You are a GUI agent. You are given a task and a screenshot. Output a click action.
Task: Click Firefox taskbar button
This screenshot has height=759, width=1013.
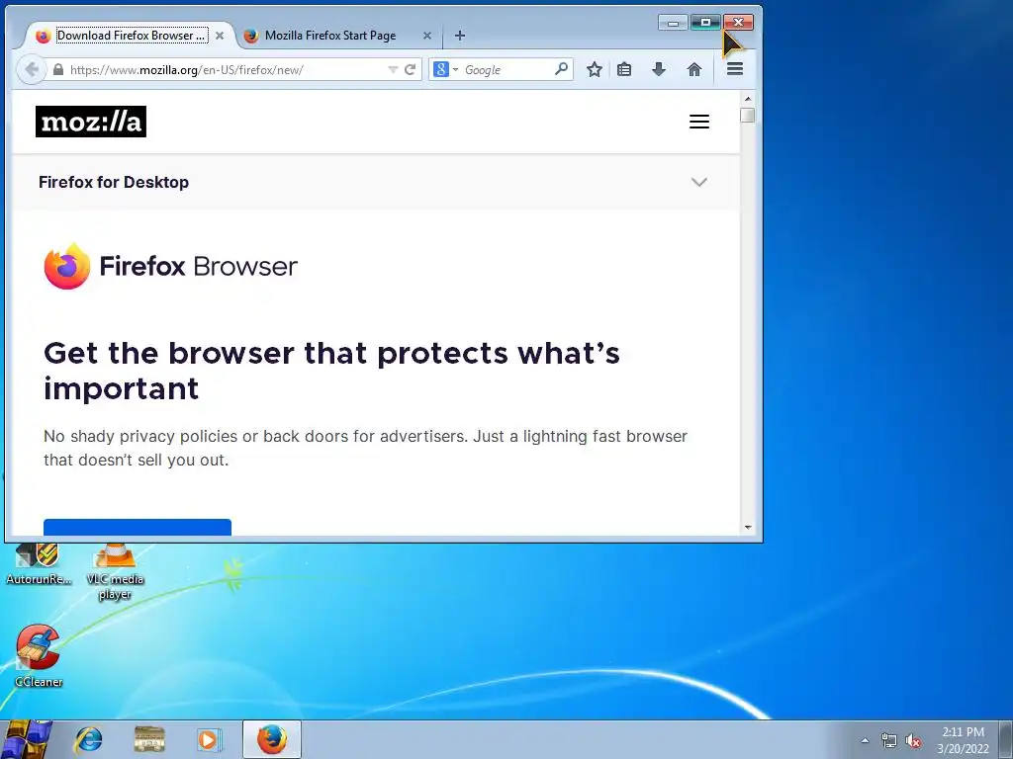pos(272,739)
